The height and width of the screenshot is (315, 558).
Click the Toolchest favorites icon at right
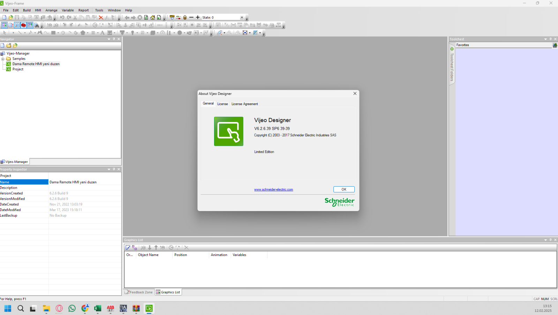pos(555,45)
